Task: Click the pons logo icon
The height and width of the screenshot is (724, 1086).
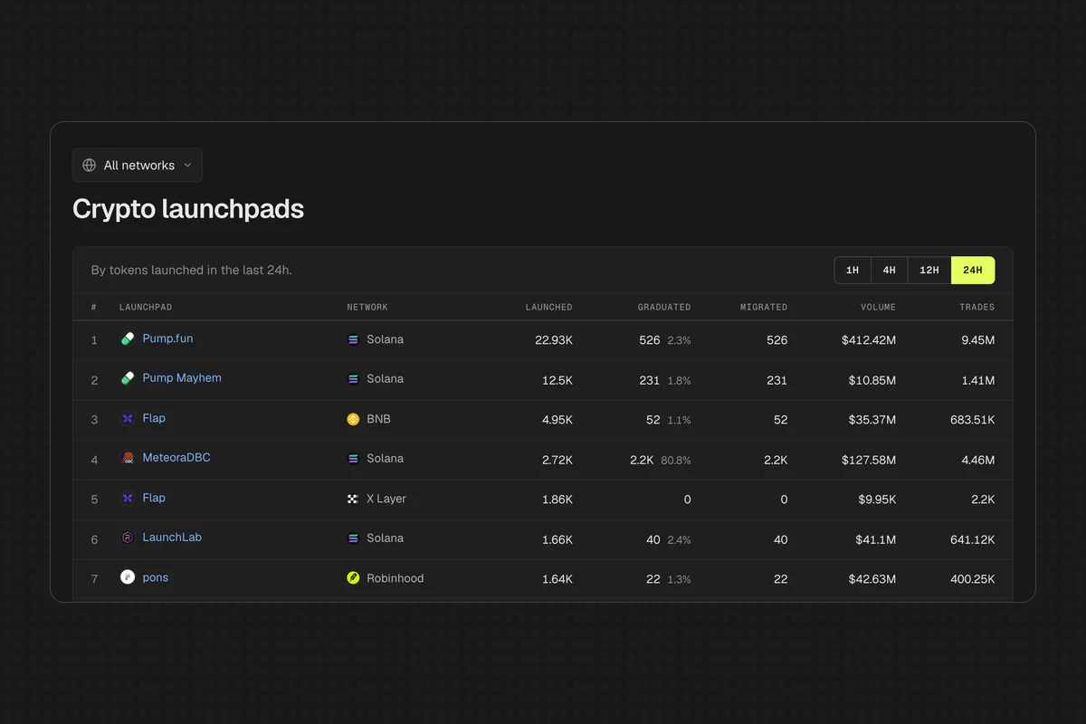Action: [128, 577]
